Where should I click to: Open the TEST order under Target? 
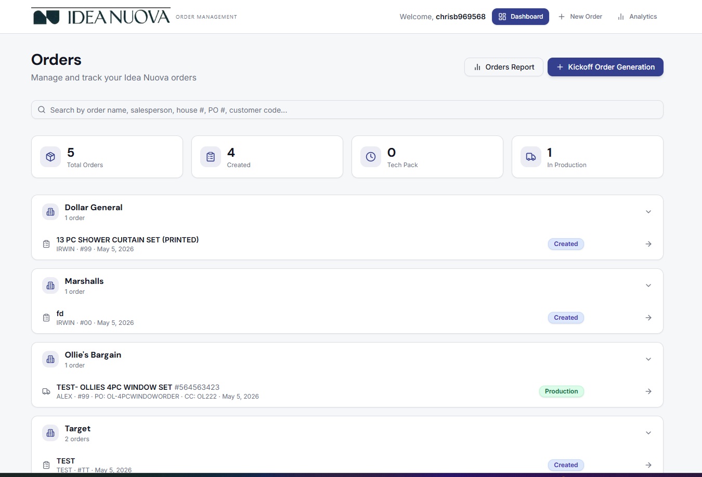[66, 461]
